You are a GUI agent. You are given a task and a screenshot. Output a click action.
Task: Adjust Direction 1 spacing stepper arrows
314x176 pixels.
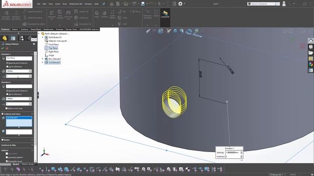pos(30,71)
